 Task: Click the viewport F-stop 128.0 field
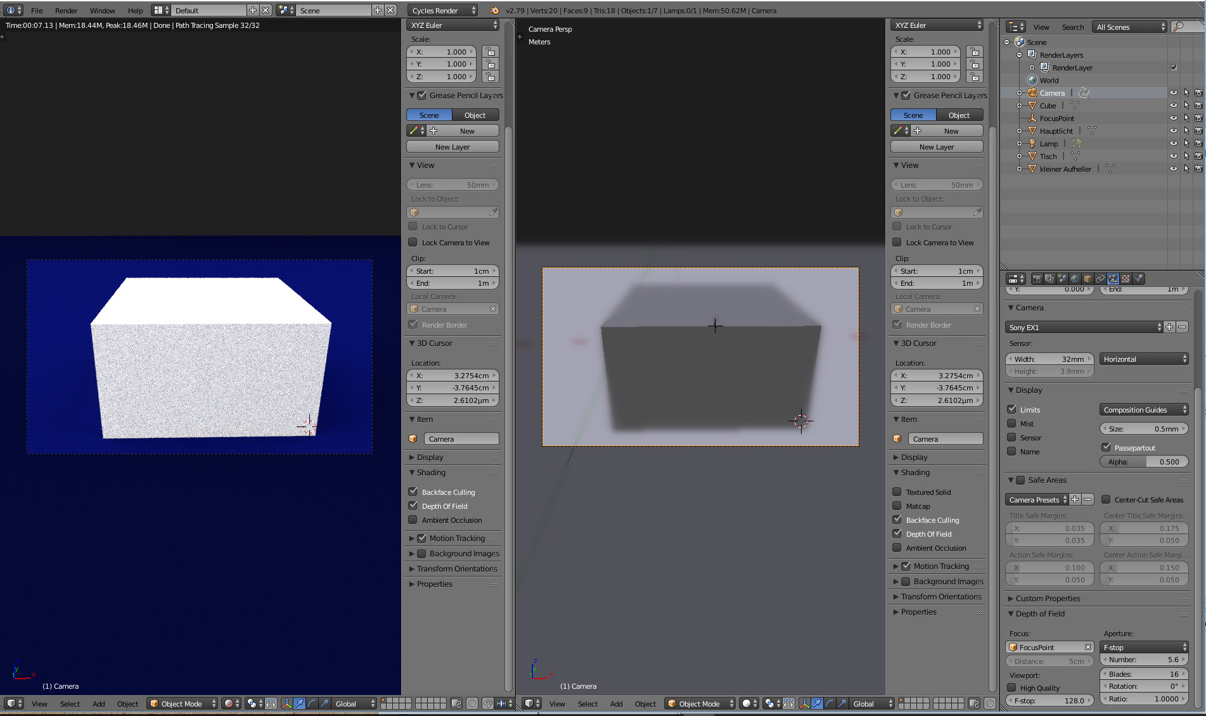(1049, 700)
